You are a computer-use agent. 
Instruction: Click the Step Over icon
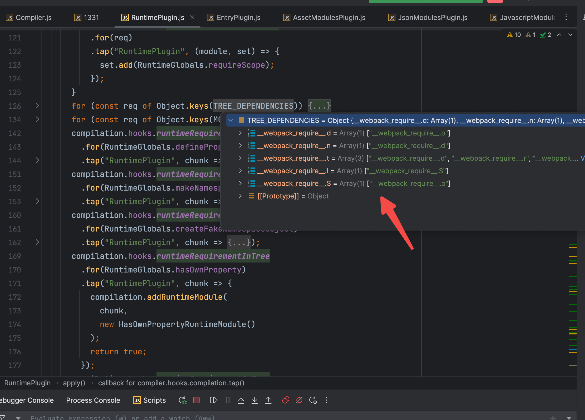click(x=241, y=400)
